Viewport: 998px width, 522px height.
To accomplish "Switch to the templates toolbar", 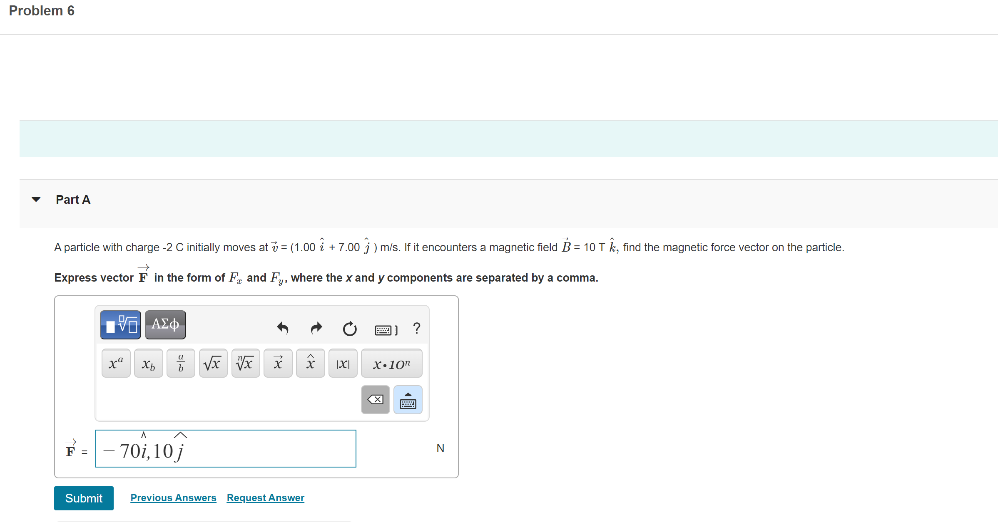I will 120,325.
